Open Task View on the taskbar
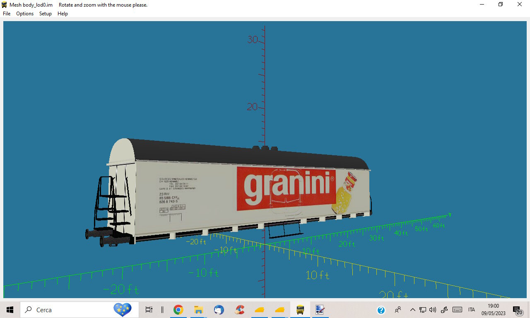 149,310
